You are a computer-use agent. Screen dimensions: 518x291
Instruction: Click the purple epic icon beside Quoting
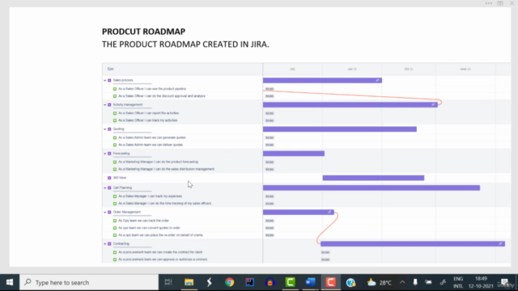pyautogui.click(x=109, y=129)
